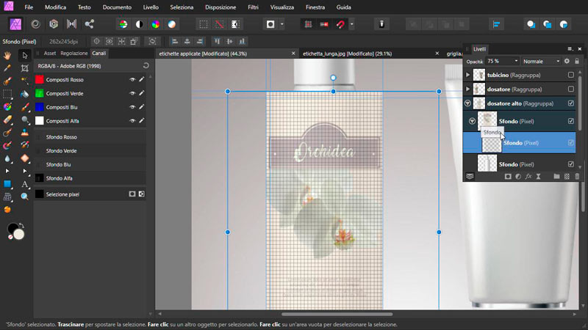Viewport: 588px width, 330px height.
Task: Check visibility box of tubicino group
Action: point(571,75)
